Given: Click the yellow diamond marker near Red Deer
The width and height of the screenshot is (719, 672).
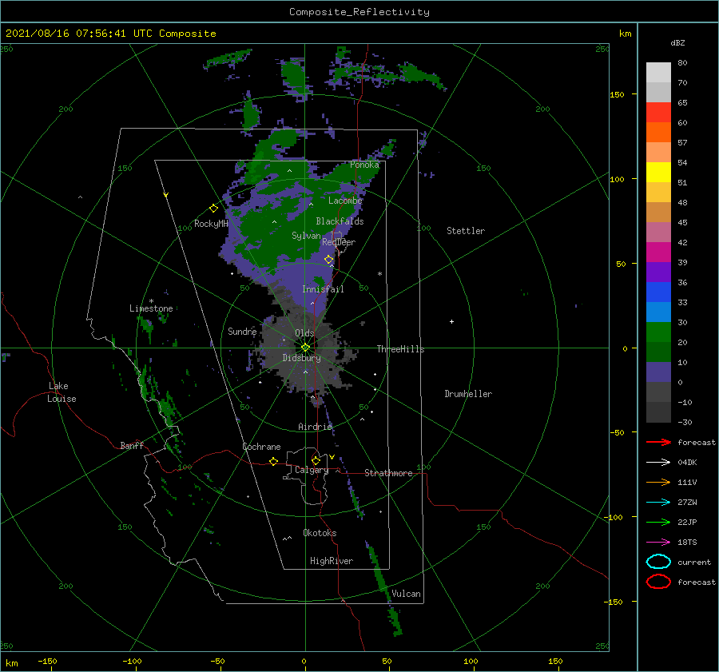Looking at the screenshot, I should click(x=328, y=260).
